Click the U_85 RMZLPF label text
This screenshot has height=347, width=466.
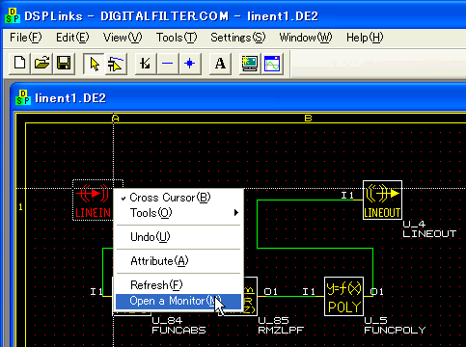tap(281, 325)
